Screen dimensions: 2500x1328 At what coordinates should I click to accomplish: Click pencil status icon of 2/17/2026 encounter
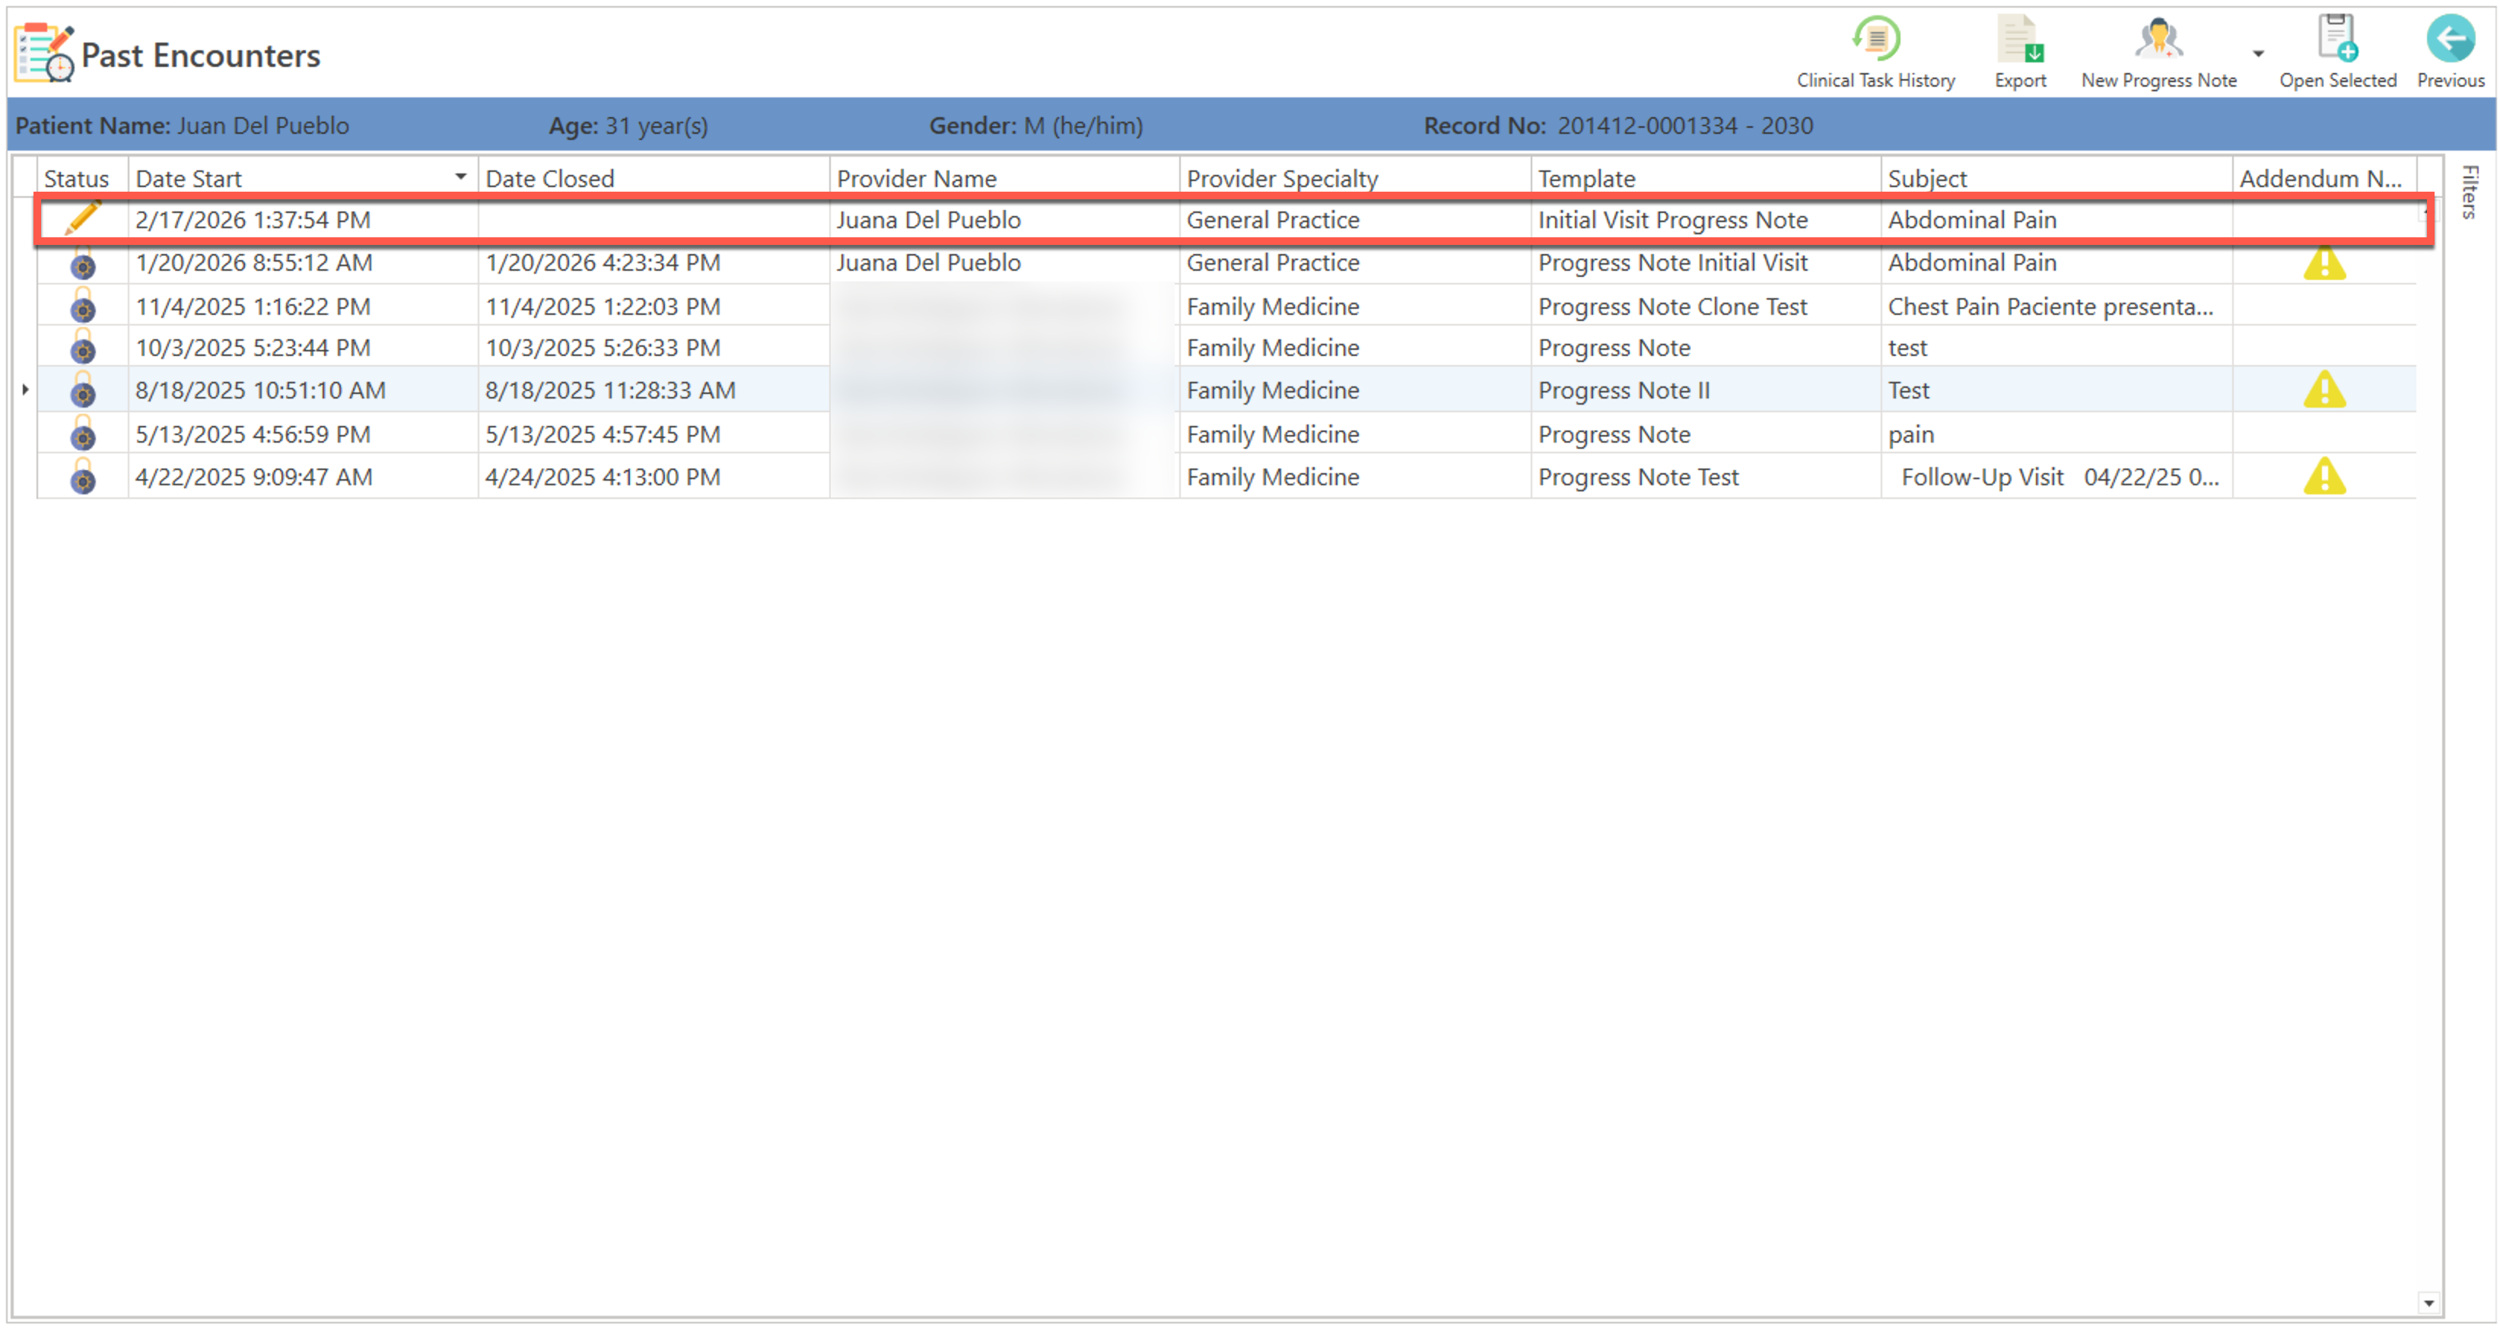[x=82, y=219]
